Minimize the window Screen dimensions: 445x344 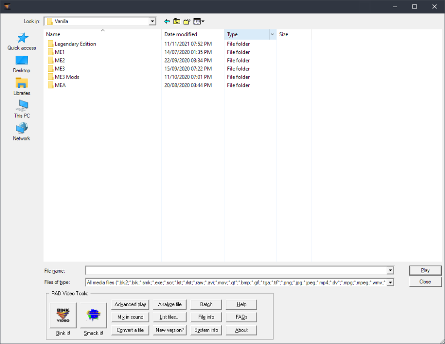tap(395, 7)
